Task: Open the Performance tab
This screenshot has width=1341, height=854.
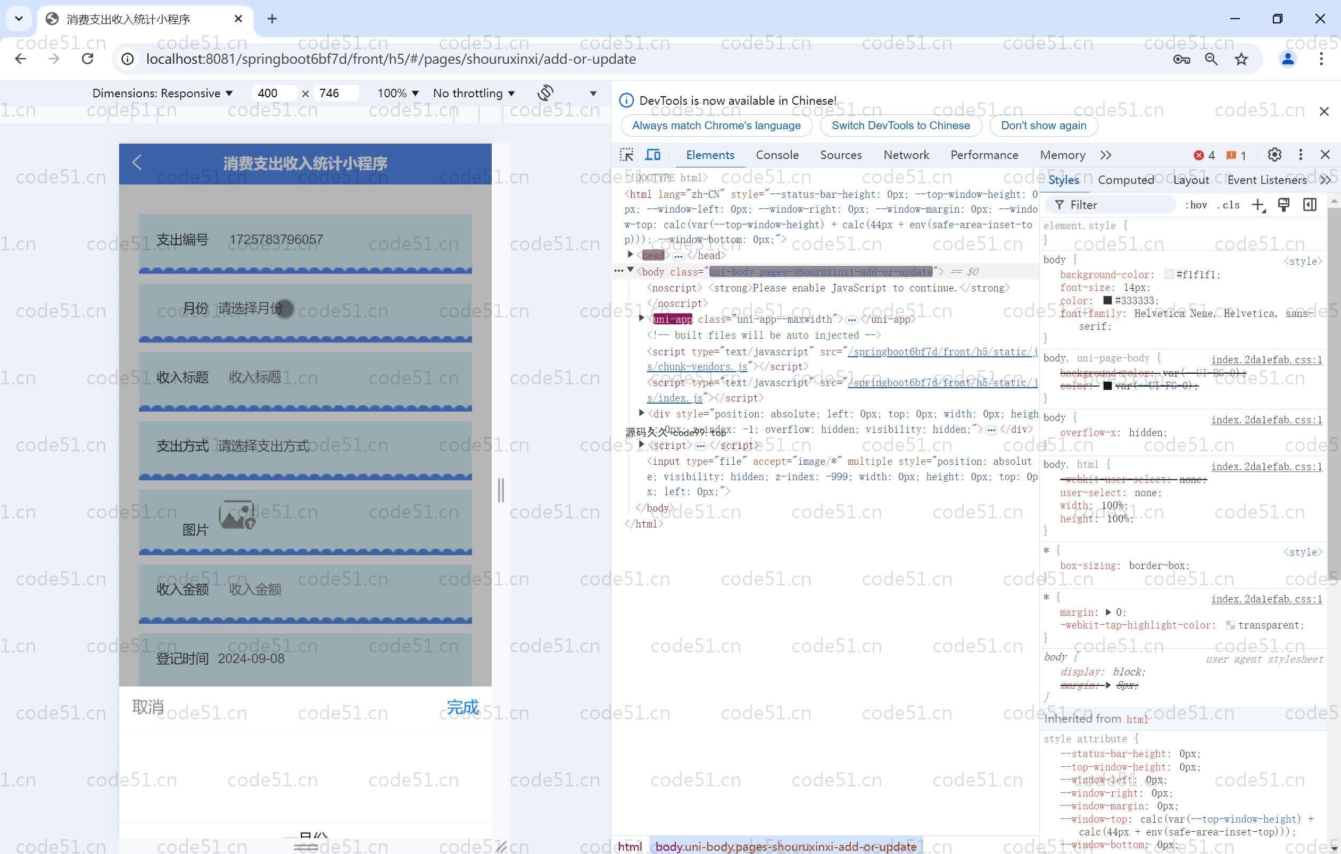Action: (x=984, y=155)
